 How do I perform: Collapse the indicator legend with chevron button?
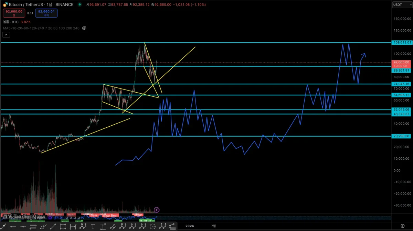6,35
